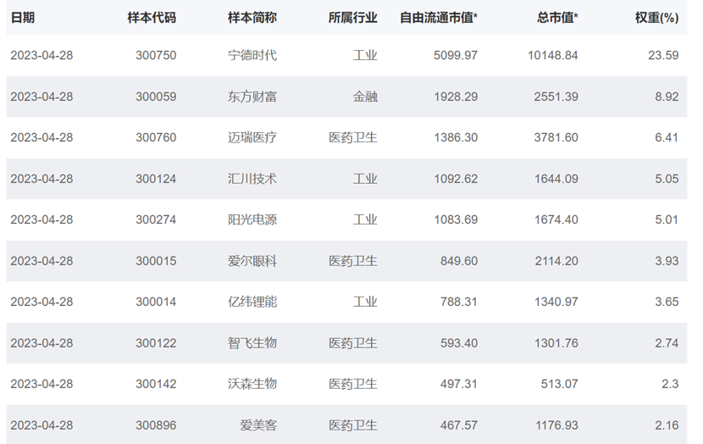703x444 pixels.
Task: Click weight value 2.3
Action: click(x=670, y=384)
